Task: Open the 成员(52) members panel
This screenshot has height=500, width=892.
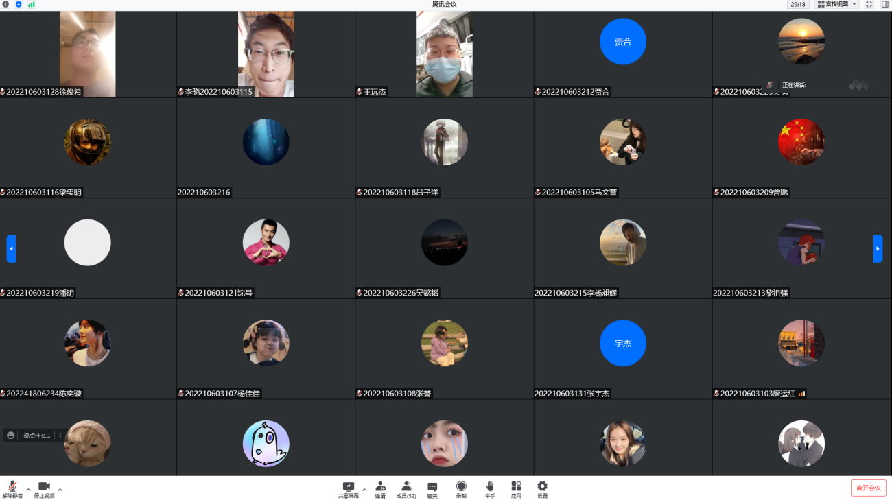Action: [x=406, y=488]
